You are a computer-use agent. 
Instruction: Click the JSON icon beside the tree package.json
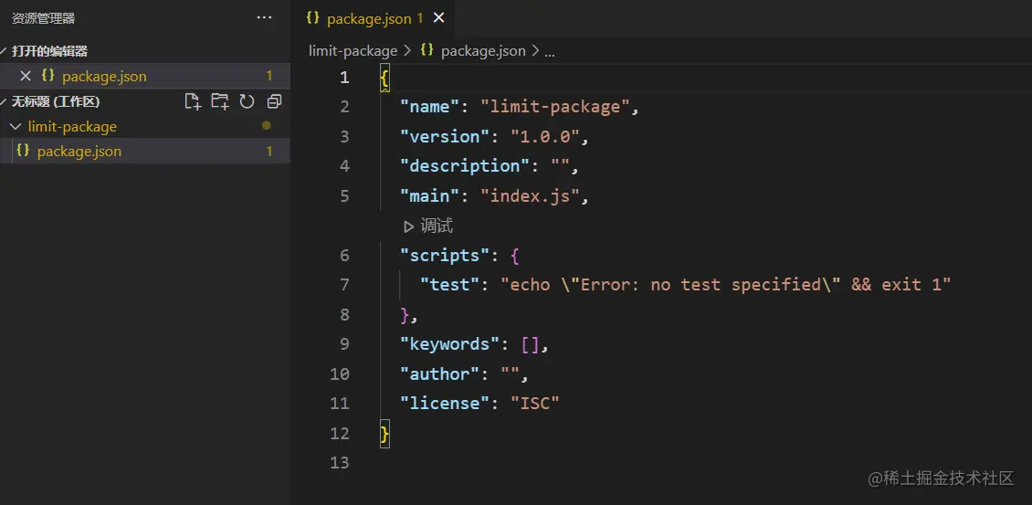click(23, 151)
